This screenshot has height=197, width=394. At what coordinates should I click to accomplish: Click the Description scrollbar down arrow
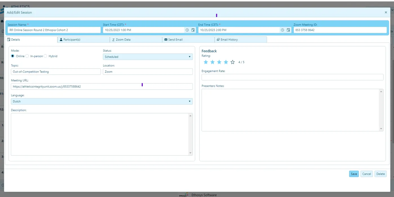[x=191, y=153]
